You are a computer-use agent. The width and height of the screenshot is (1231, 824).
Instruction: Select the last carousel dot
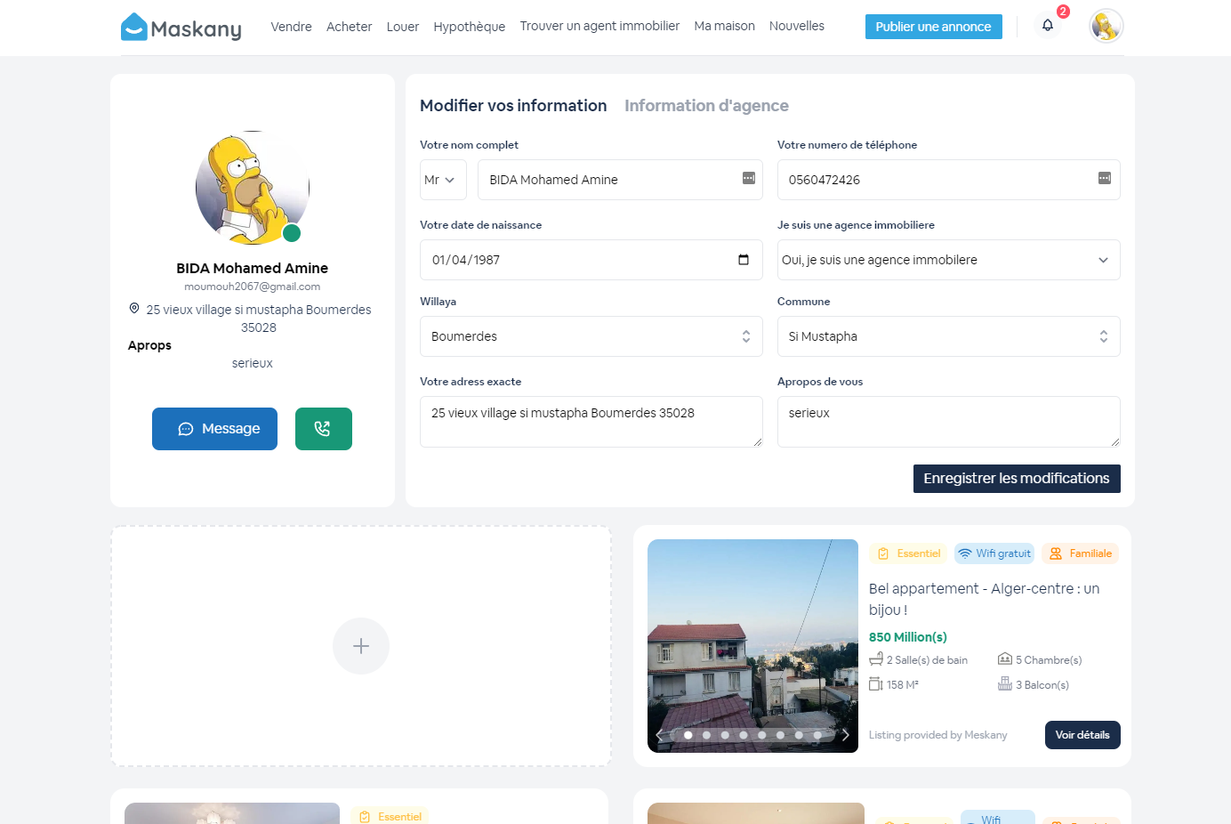pyautogui.click(x=817, y=735)
